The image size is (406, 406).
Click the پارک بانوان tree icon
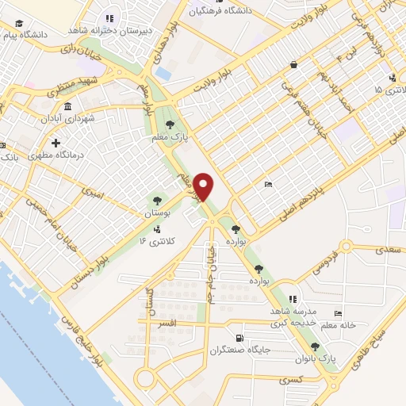coord(315,347)
